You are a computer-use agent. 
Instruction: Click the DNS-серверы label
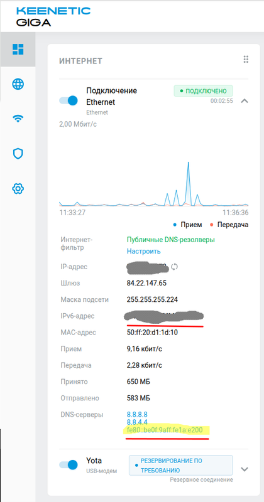point(82,415)
